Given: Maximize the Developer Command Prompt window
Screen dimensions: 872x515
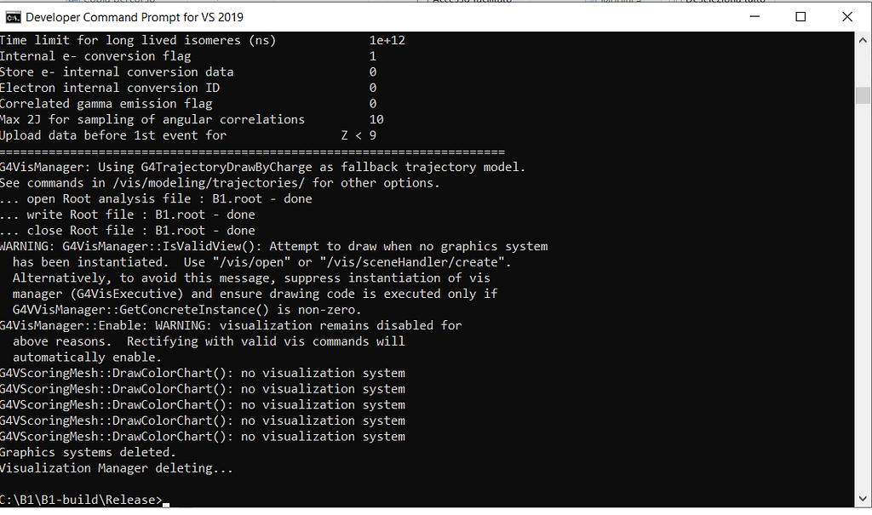Looking at the screenshot, I should click(x=800, y=17).
